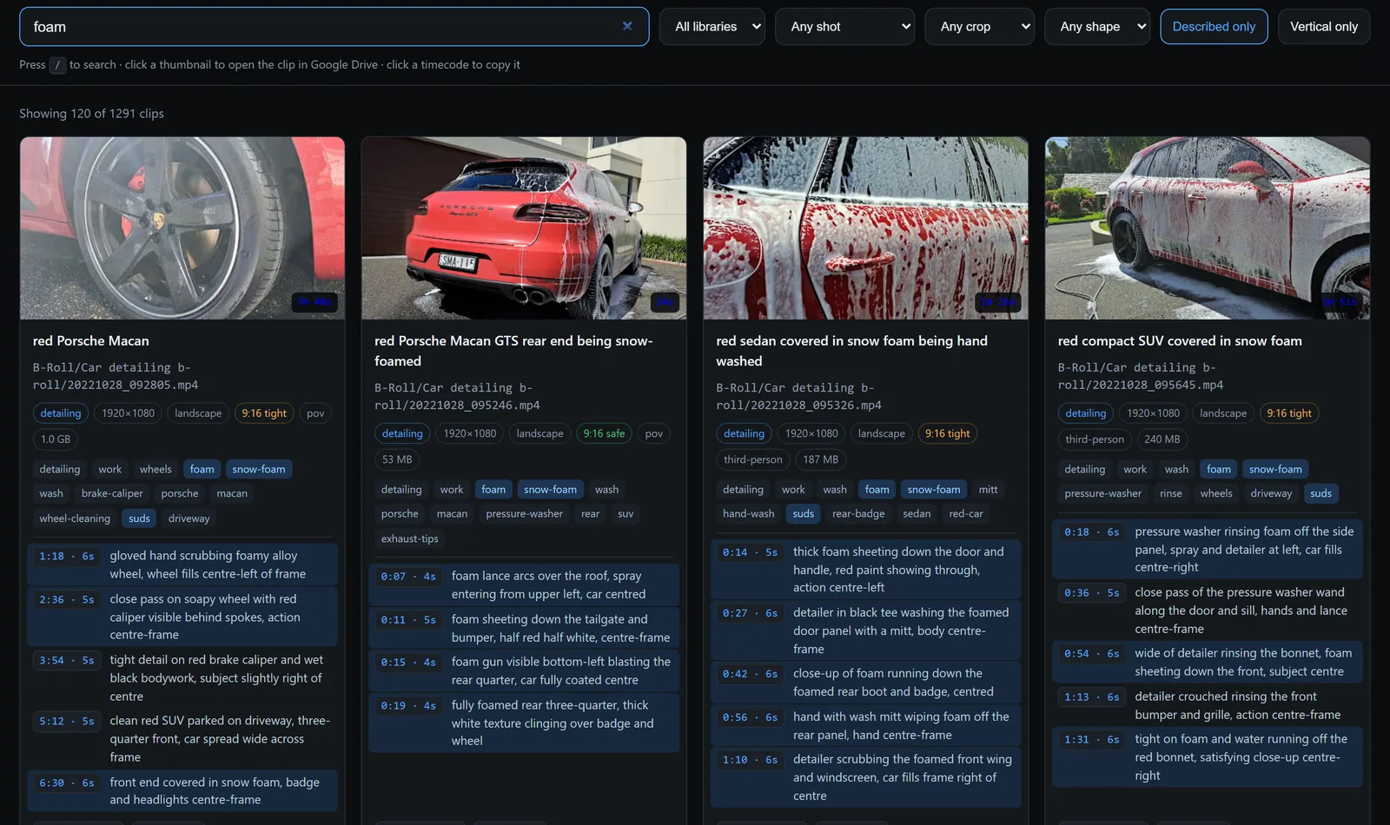The width and height of the screenshot is (1390, 825).
Task: Open the red compact SUV thumbnail
Action: 1208,228
